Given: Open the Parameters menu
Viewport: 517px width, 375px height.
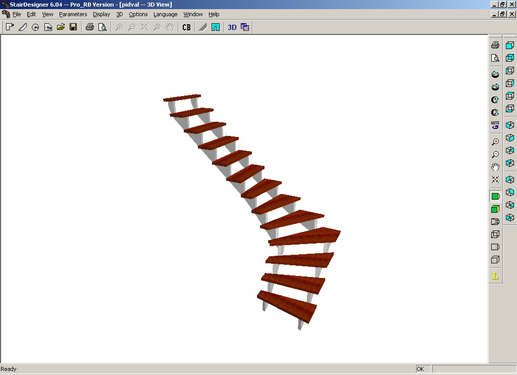Looking at the screenshot, I should coord(73,14).
